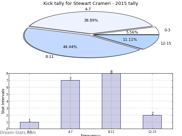Click the 8-11 x-axis tick label
This screenshot has height=136, width=182.
point(111,132)
